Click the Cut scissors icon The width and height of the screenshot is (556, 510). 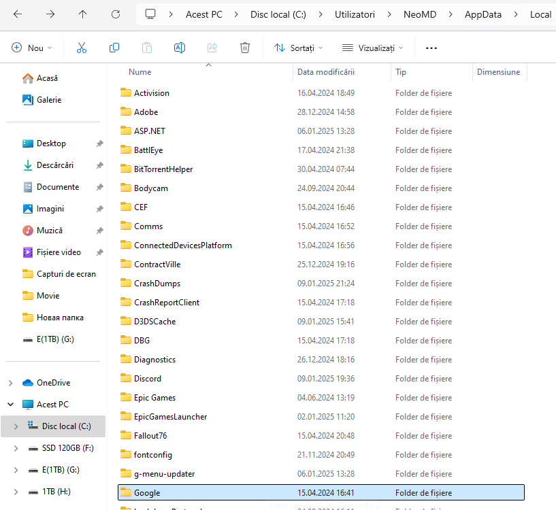pyautogui.click(x=82, y=48)
